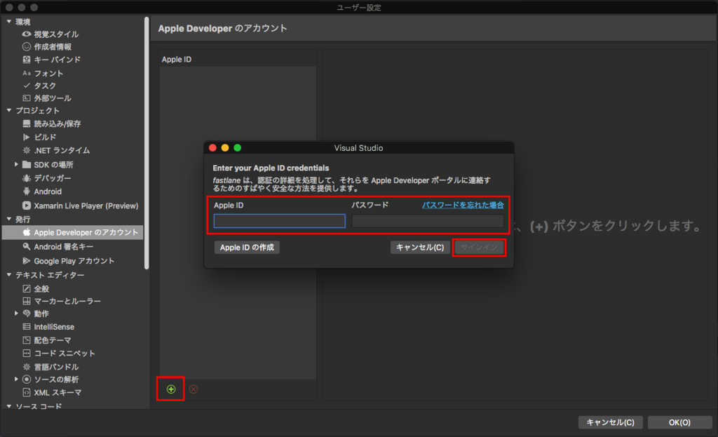
Task: Click the green zoom button on the dialog
Action: click(237, 147)
